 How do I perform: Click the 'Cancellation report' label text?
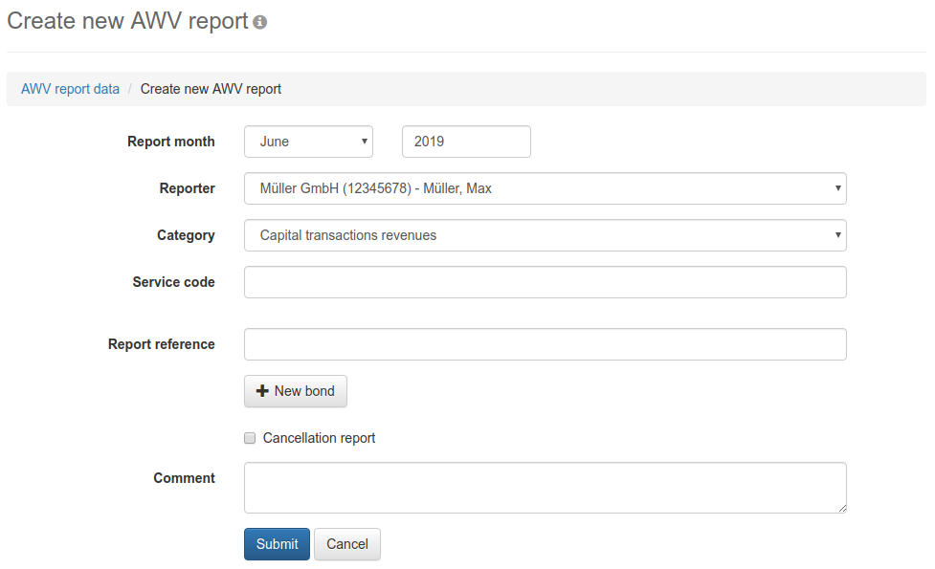[319, 438]
